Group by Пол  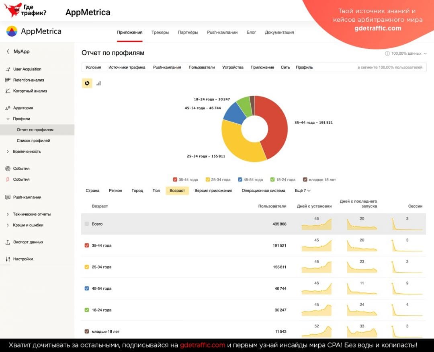156,191
